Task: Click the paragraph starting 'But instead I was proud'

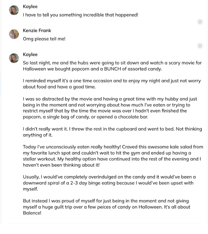Action: point(107,207)
